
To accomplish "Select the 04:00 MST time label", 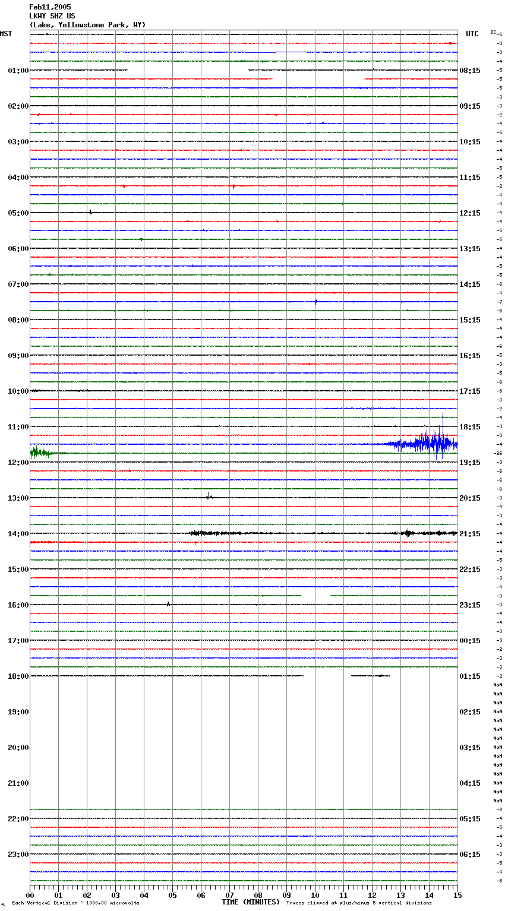I will coord(18,178).
